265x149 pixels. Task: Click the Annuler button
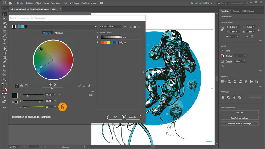click(x=133, y=117)
